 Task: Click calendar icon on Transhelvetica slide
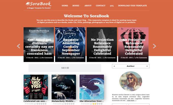click(x=27, y=58)
